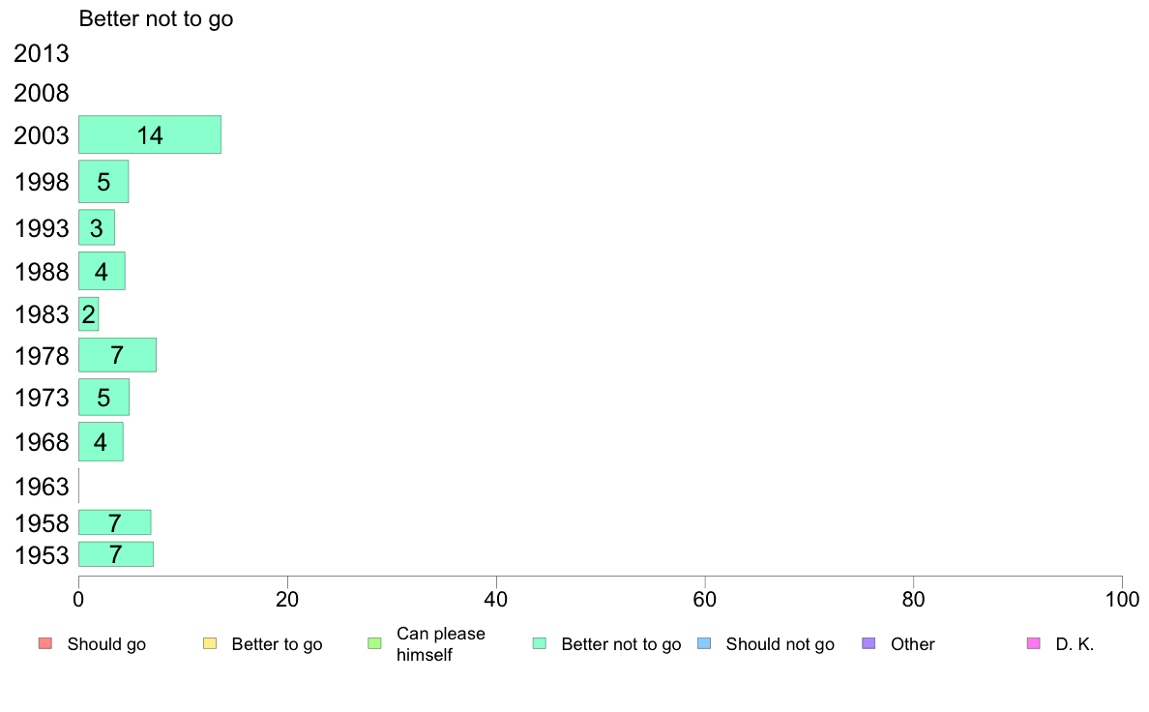Click the 1963 year axis label
This screenshot has width=1149, height=712.
[42, 487]
